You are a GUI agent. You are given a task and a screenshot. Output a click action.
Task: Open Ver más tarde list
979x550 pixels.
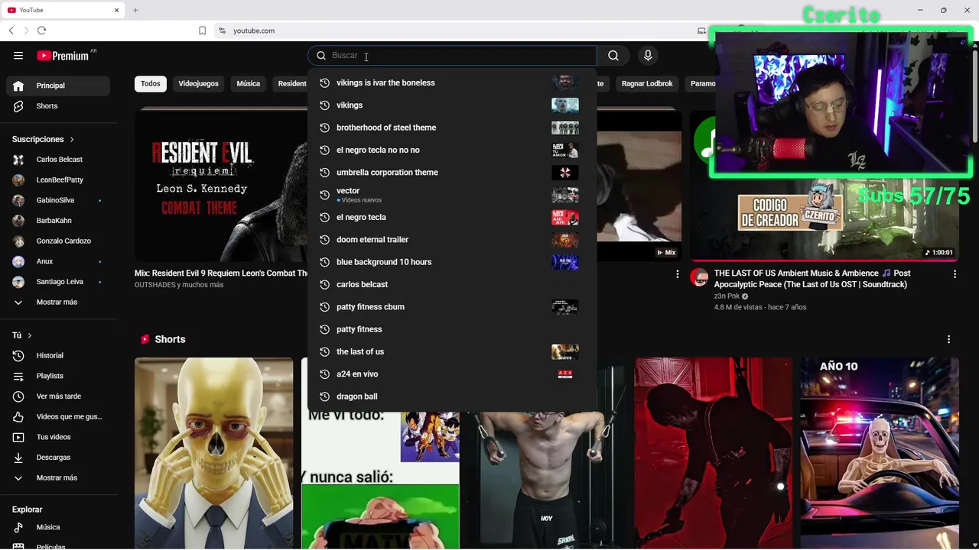(x=58, y=396)
